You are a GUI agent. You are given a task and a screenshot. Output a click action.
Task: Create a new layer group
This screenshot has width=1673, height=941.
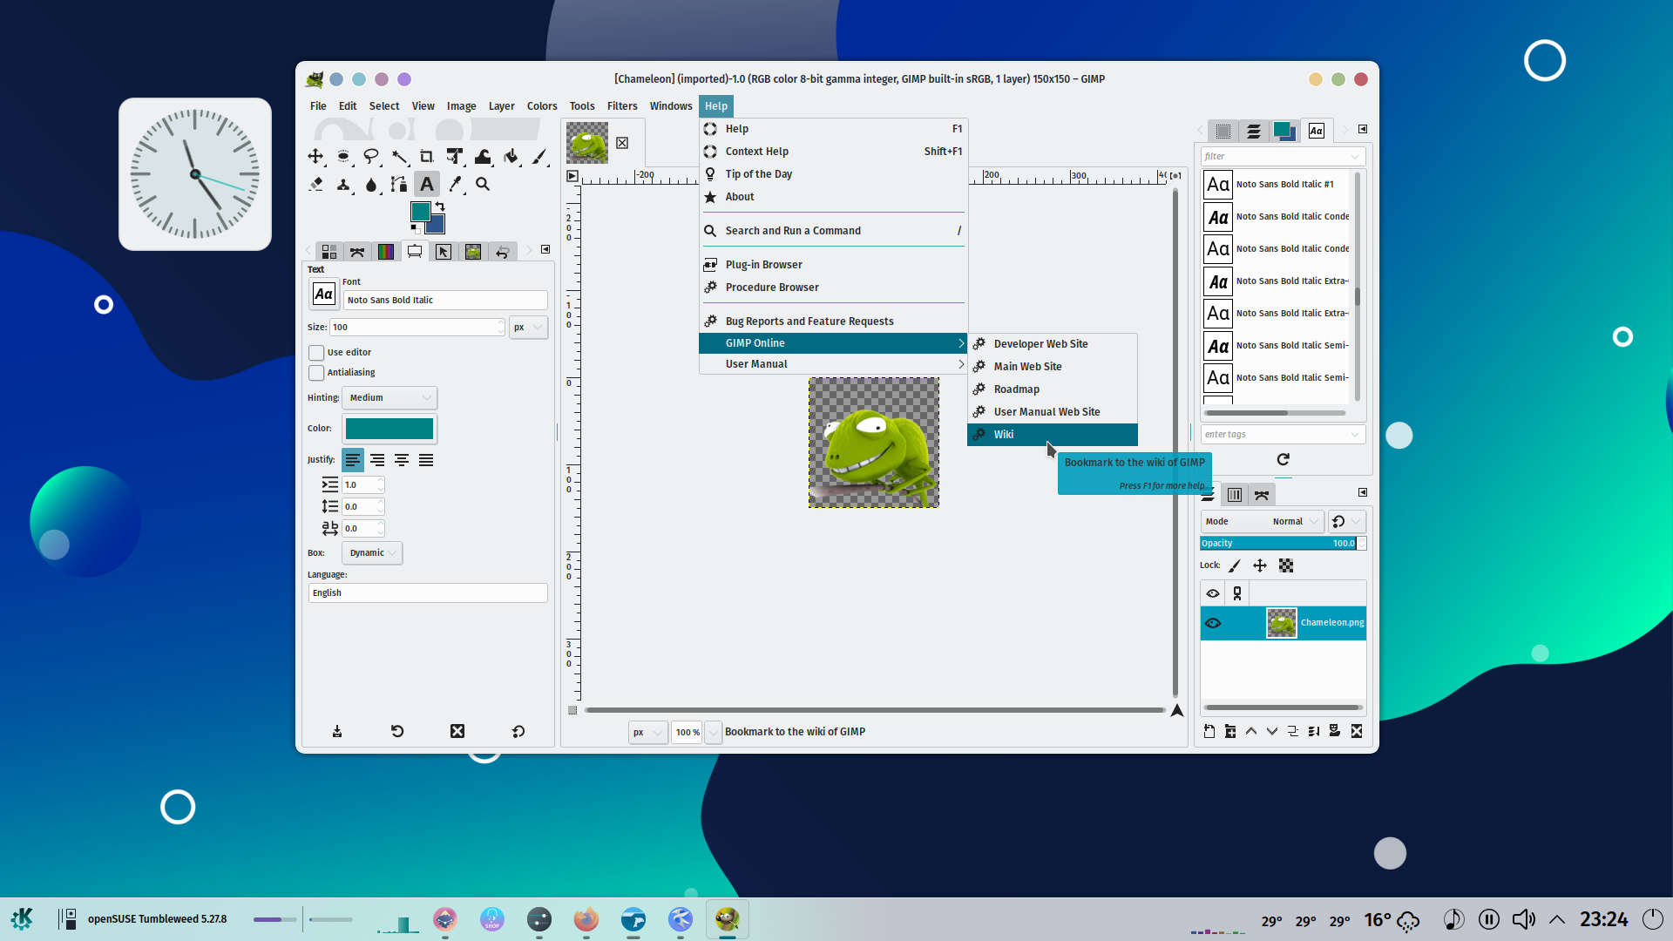point(1230,731)
